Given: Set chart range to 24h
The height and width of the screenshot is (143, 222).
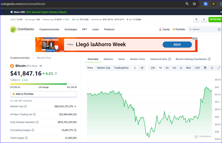Looking at the screenshot, I should [153, 68].
